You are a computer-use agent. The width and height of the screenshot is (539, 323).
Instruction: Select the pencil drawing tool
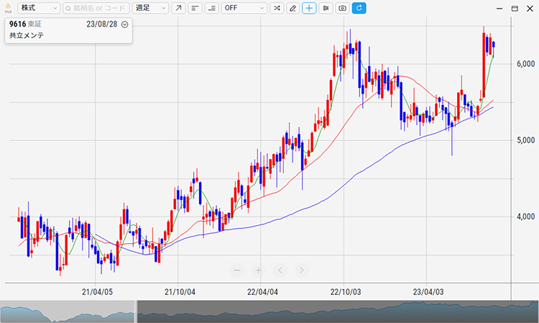click(292, 8)
